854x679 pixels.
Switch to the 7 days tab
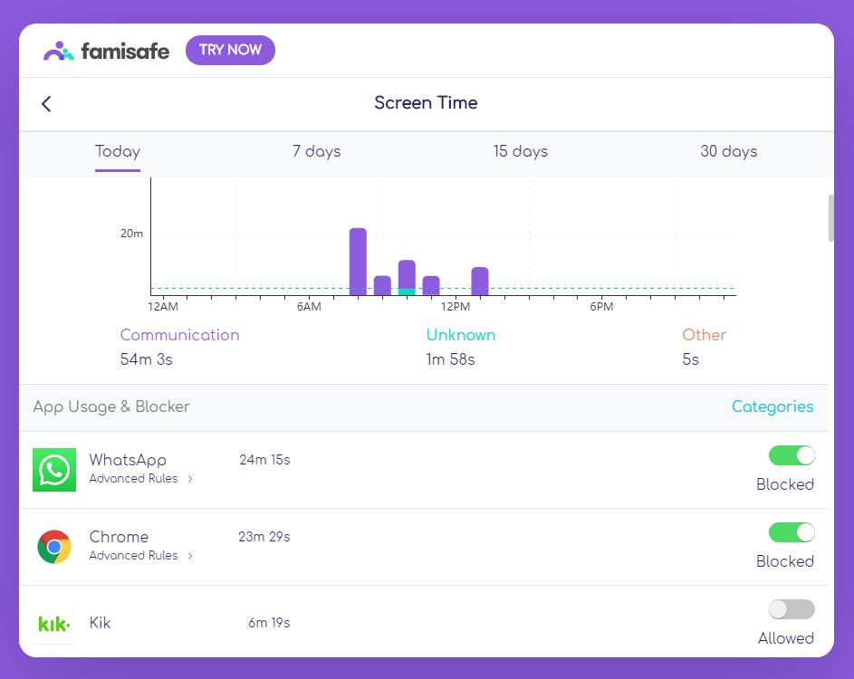316,151
